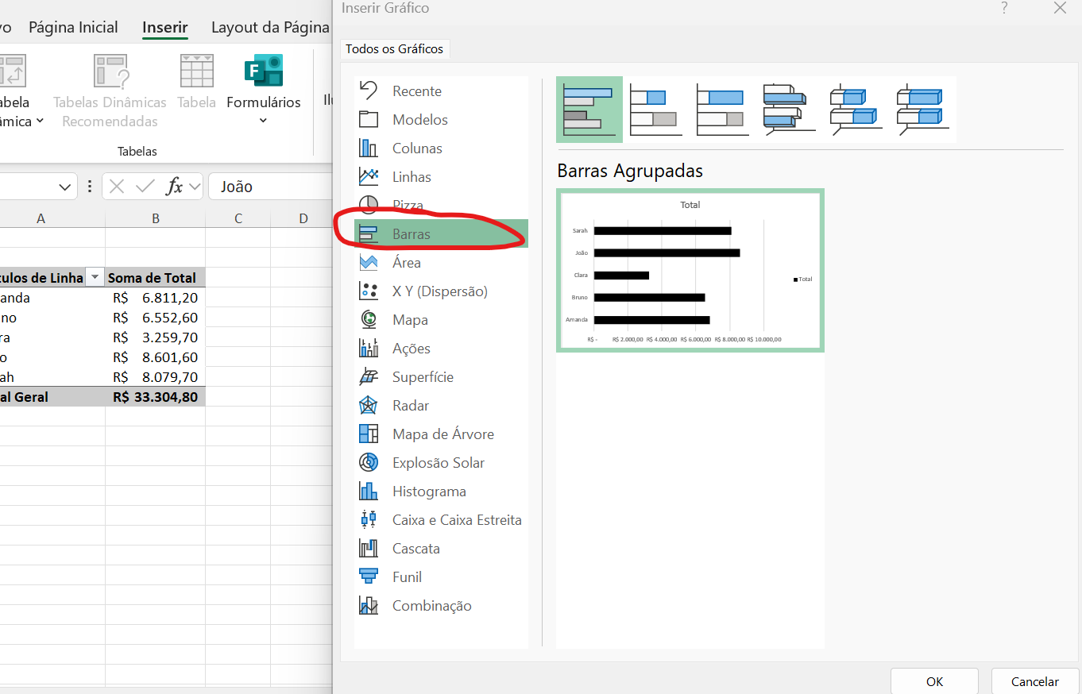Select the X Y (Dispersão) chart type
The height and width of the screenshot is (694, 1082).
[441, 291]
